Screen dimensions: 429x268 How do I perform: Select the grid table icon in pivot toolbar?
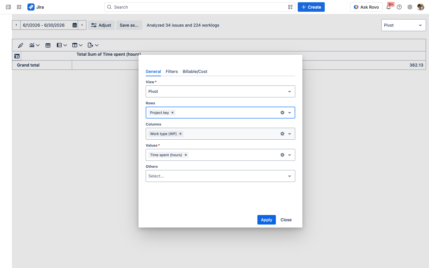tap(48, 45)
